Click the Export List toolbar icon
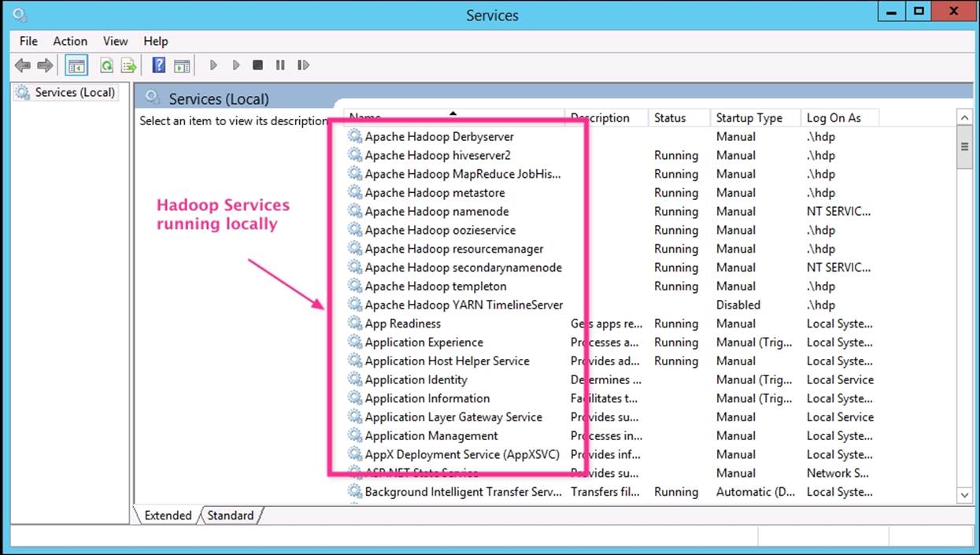This screenshot has width=980, height=555. [x=129, y=65]
